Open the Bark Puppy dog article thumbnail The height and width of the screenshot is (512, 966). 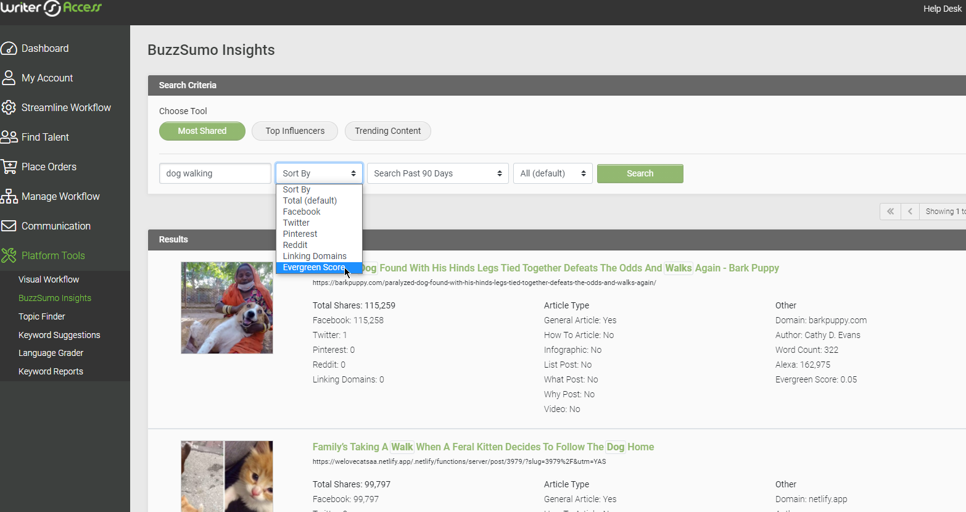(x=227, y=308)
